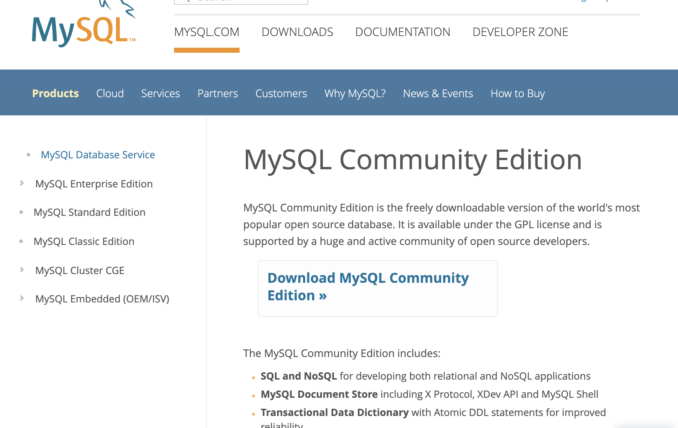Open the Cloud menu item

click(x=110, y=93)
